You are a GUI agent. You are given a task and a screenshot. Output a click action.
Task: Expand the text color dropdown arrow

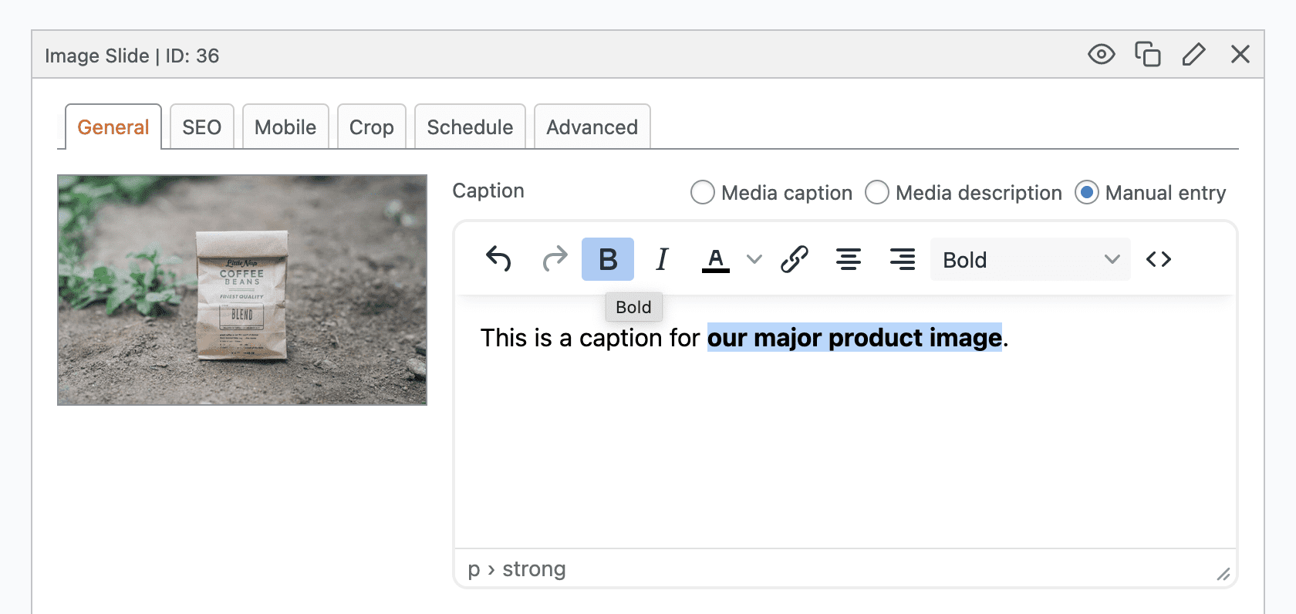pyautogui.click(x=754, y=259)
